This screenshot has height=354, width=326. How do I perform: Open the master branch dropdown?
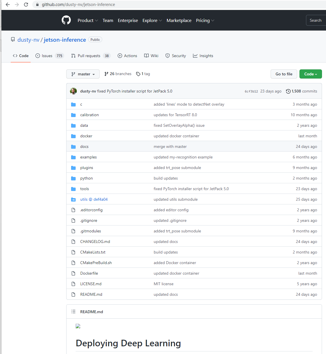83,74
